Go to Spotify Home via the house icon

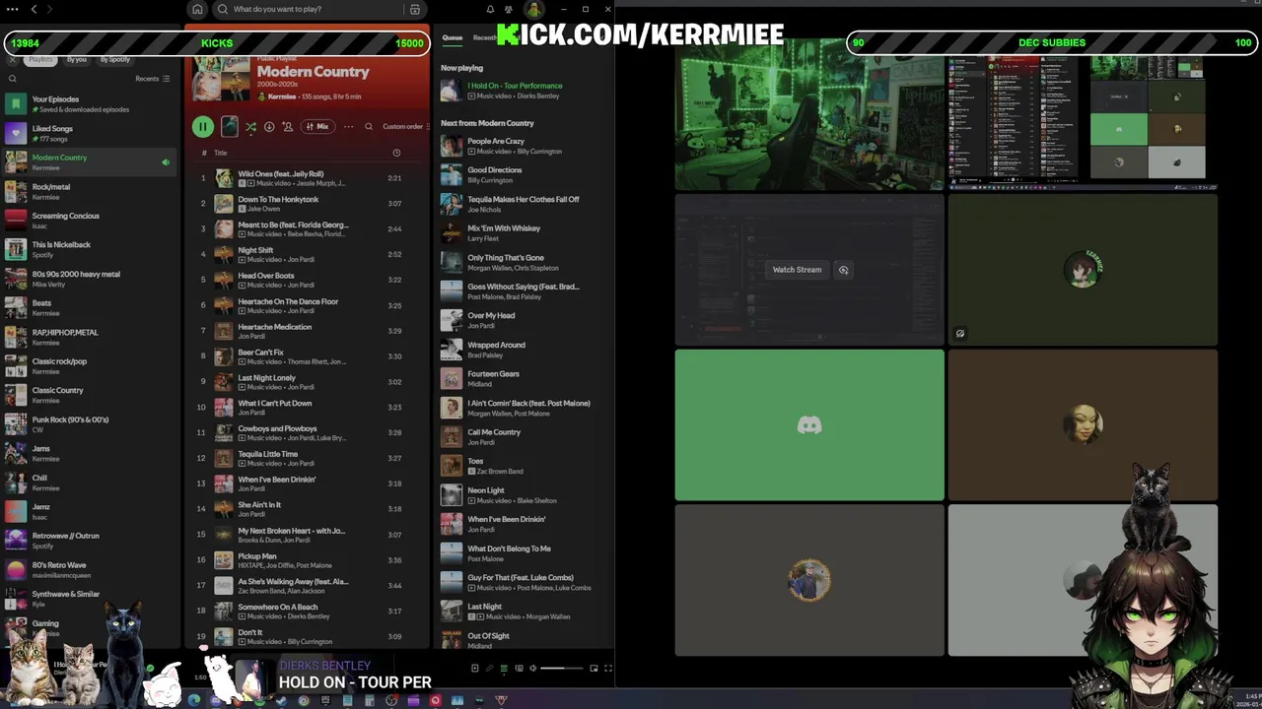pyautogui.click(x=197, y=9)
